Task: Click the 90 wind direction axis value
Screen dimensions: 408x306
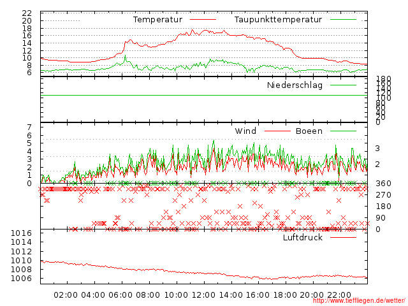Action: coord(381,218)
